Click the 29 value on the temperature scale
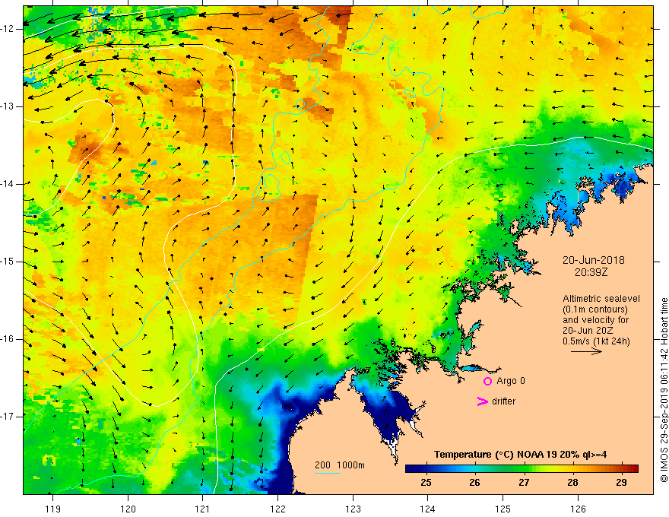 pyautogui.click(x=622, y=483)
